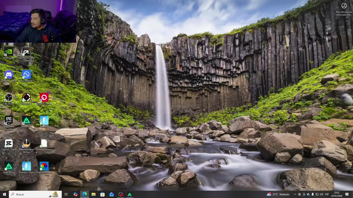Switch the ESP input language indicator
353x198 pixels.
point(327,194)
